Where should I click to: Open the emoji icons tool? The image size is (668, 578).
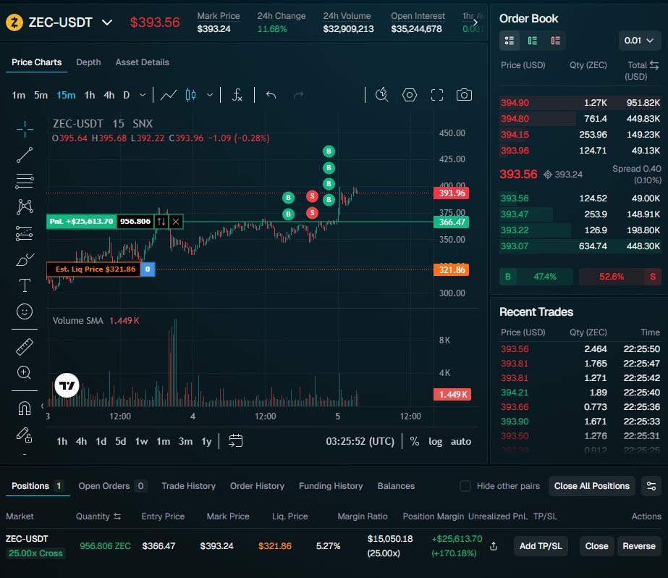(x=25, y=311)
